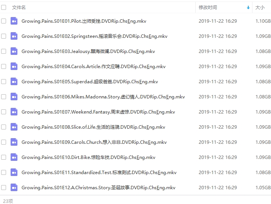The height and width of the screenshot is (204, 271).
Task: Open Growing.Pains.S01E08.Slice.of.Life.生活的涟漪 file name
Action: coord(93,127)
